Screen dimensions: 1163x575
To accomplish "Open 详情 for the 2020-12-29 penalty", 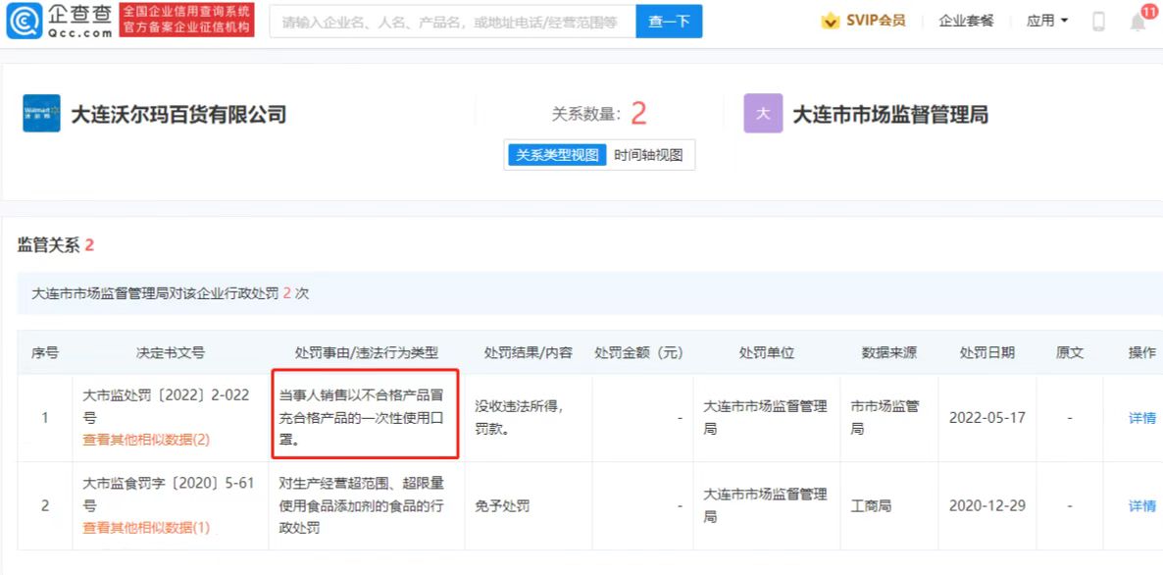I will point(1141,506).
